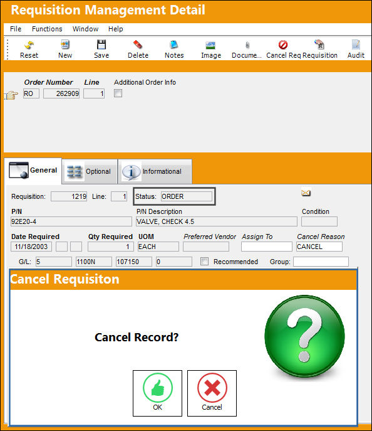This screenshot has height=431, width=372.
Task: Toggle Additional Order Info checkbox
Action: pos(118,93)
